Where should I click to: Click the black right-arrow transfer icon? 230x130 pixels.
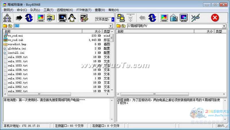pyautogui.click(x=19, y=18)
